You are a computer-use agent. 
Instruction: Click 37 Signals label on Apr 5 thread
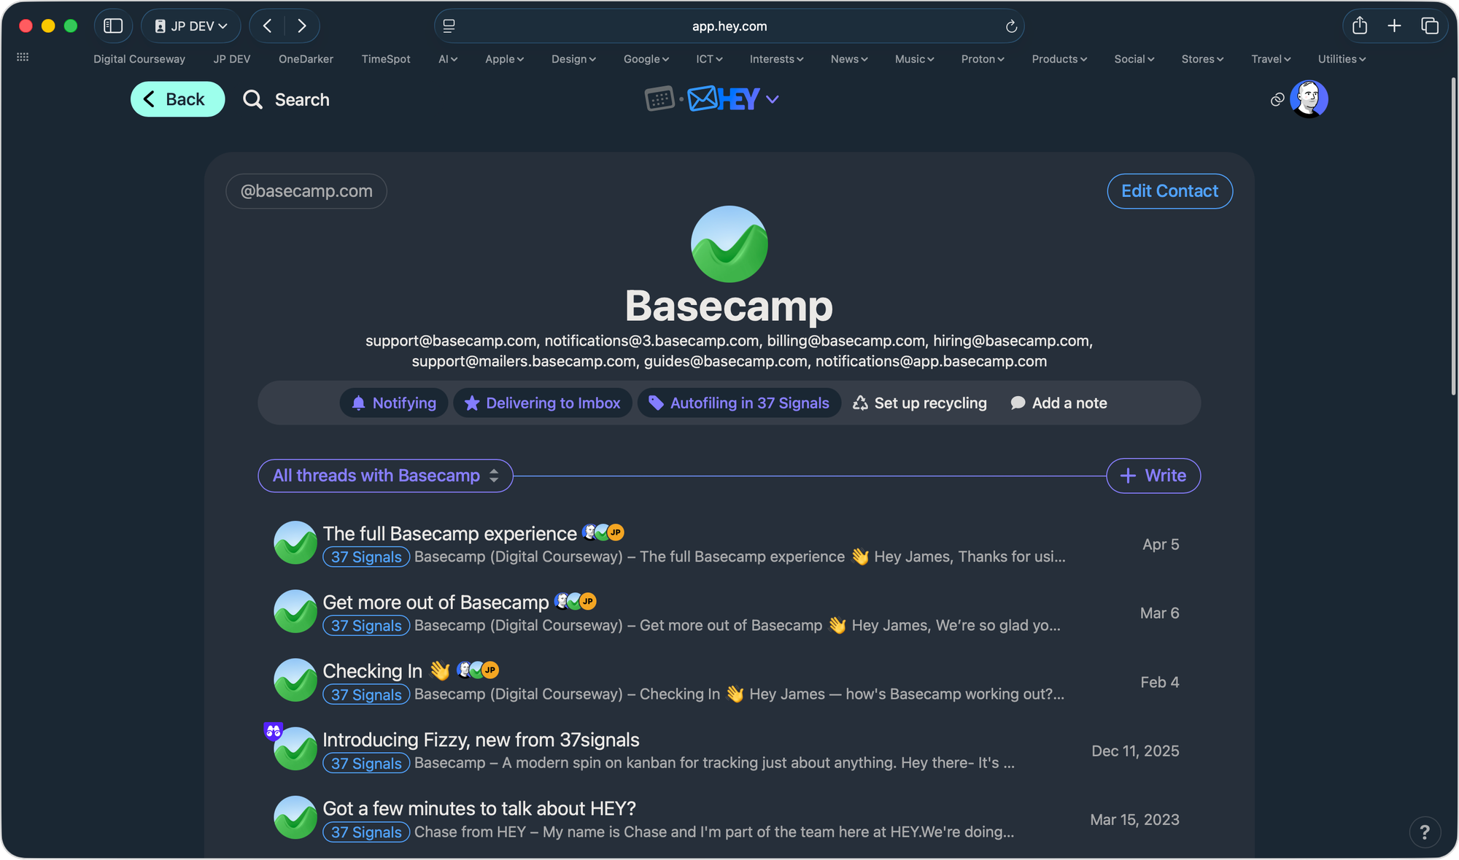point(366,557)
